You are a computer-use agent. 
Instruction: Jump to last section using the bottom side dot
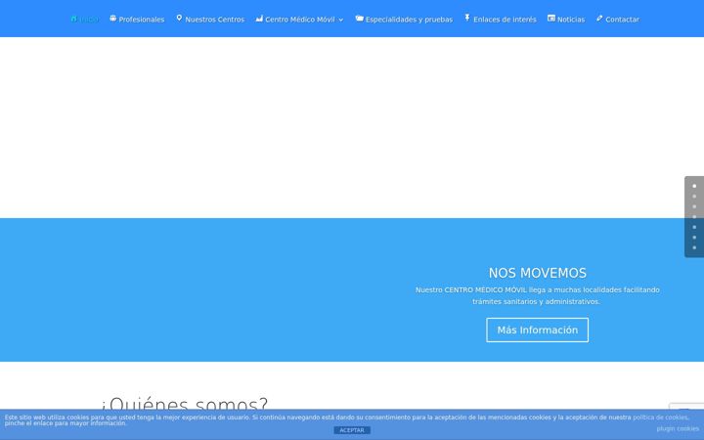coord(694,247)
